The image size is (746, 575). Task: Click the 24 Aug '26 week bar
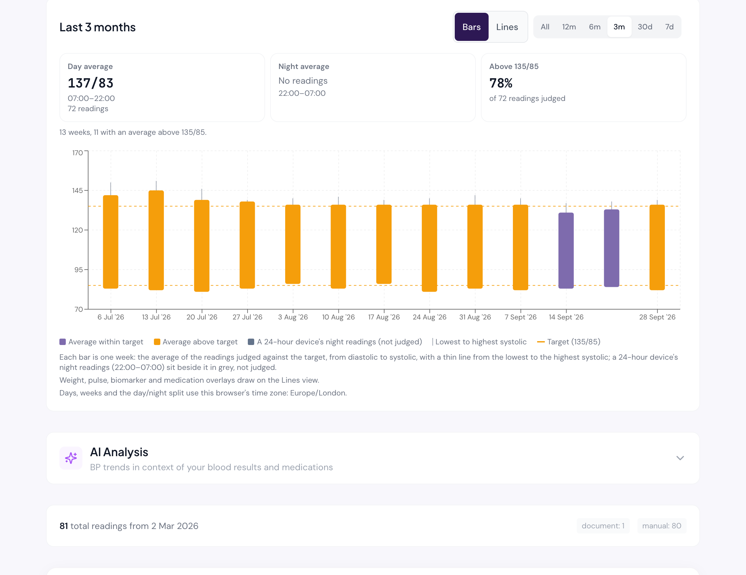429,248
